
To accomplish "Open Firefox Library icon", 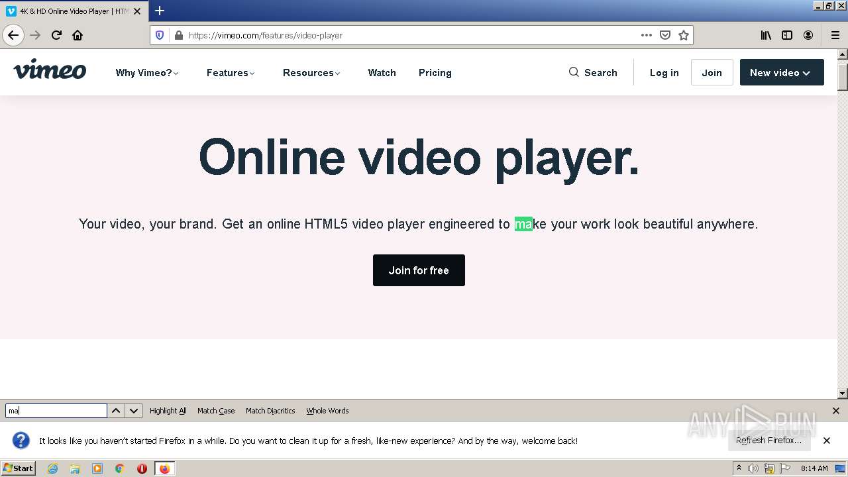I will (x=766, y=35).
